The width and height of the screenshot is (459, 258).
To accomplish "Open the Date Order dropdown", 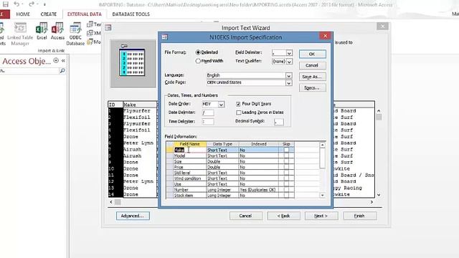I will click(221, 105).
